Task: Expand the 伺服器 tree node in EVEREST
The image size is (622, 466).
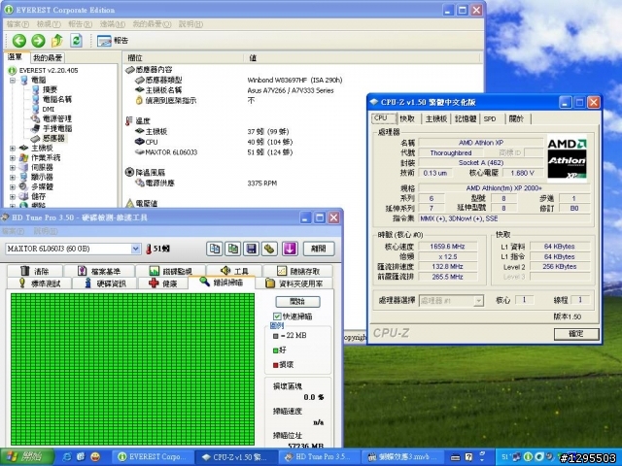Action: point(13,168)
